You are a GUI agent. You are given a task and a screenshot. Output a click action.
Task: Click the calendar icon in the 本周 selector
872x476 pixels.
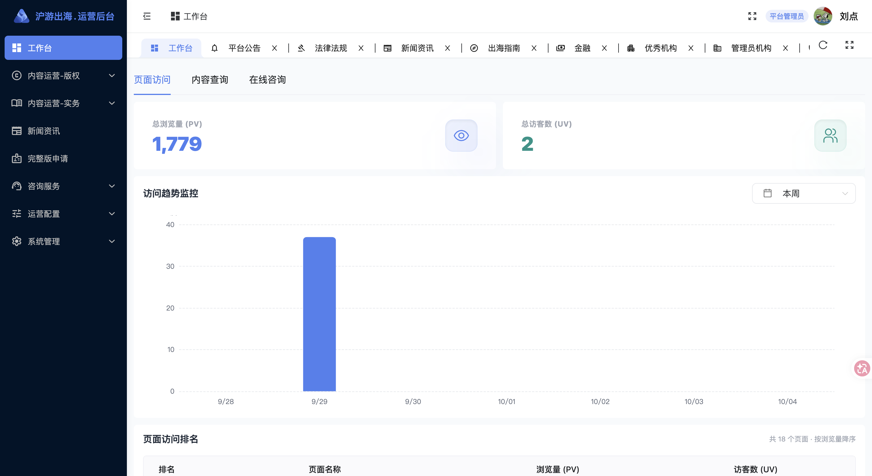click(767, 193)
